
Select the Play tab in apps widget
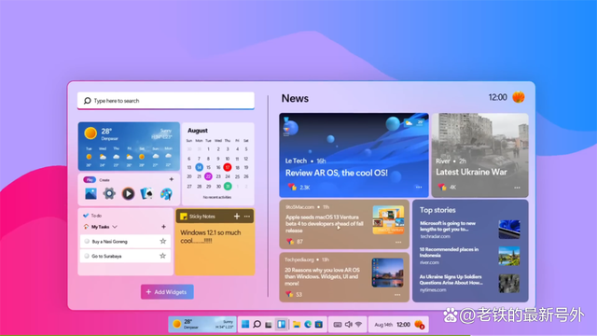coord(90,180)
